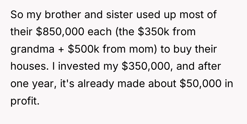247x124 pixels.
Task: Click the word "already"
Action: click(96, 84)
